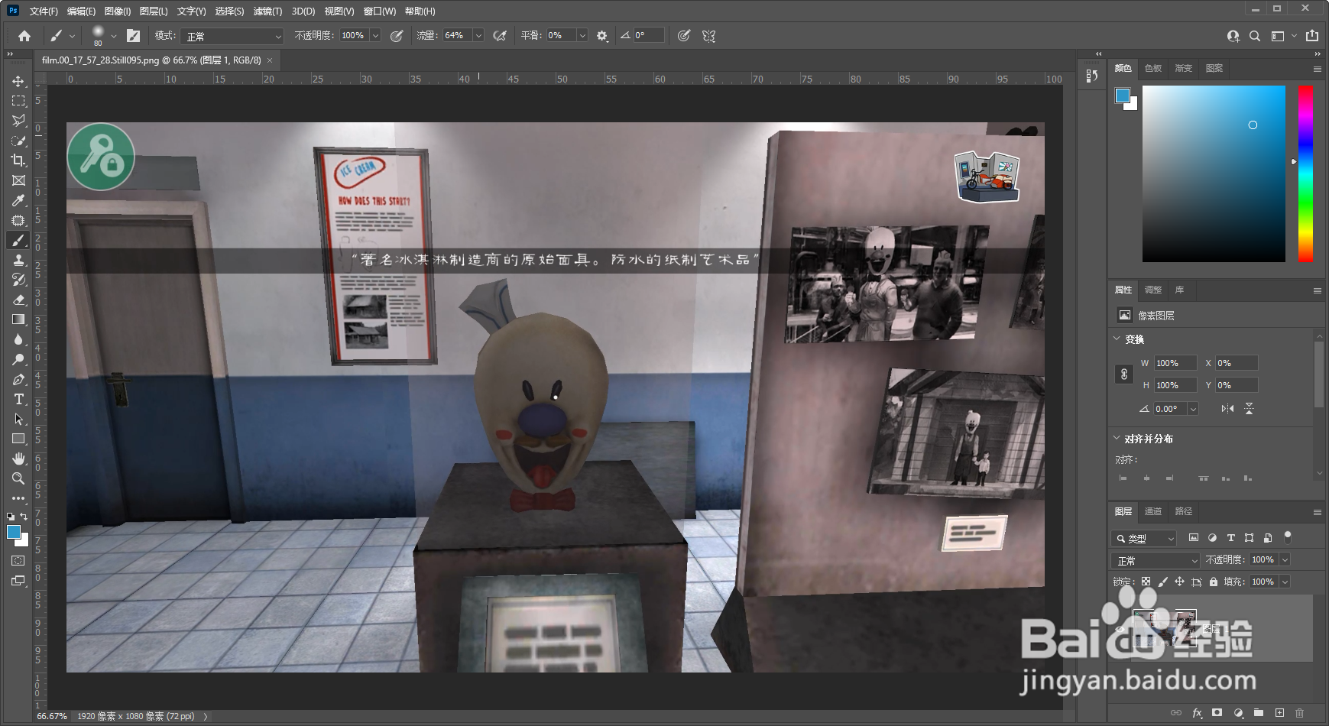The height and width of the screenshot is (726, 1329).
Task: Open the 平滑 smoothing dropdown arrow
Action: (x=582, y=36)
